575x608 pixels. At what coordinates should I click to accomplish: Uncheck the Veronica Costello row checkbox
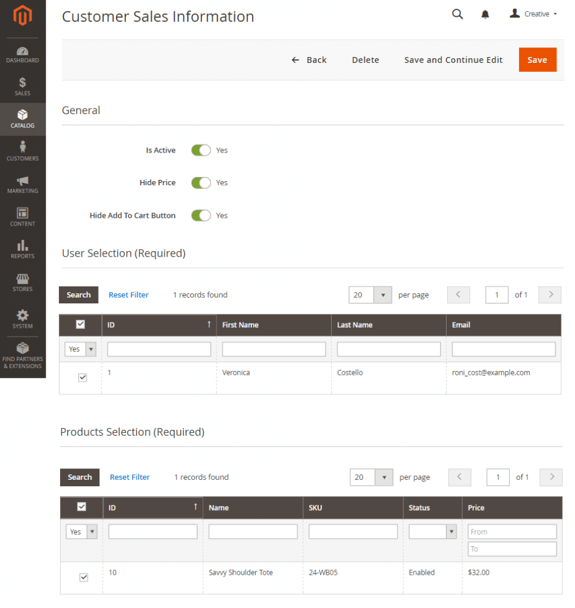[x=83, y=378]
